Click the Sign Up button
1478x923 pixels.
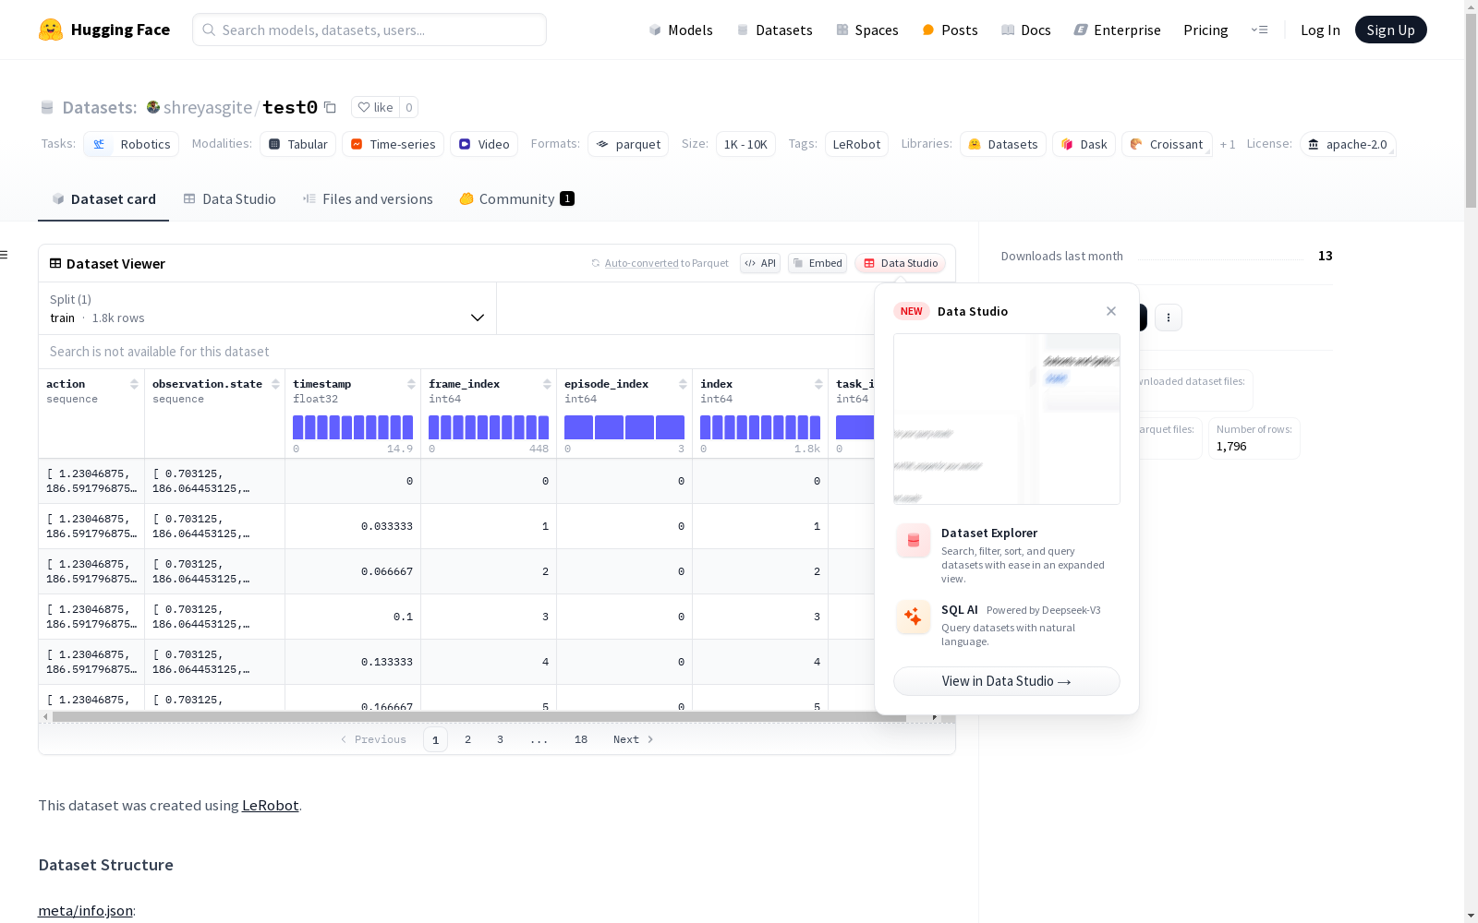(1391, 30)
